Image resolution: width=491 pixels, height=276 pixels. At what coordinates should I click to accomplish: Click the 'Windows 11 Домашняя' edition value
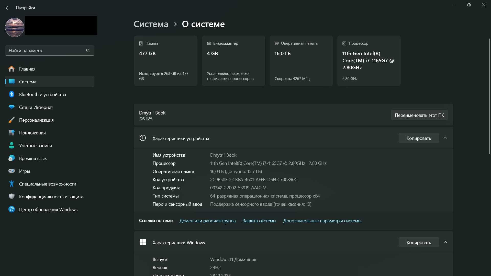[233, 259]
